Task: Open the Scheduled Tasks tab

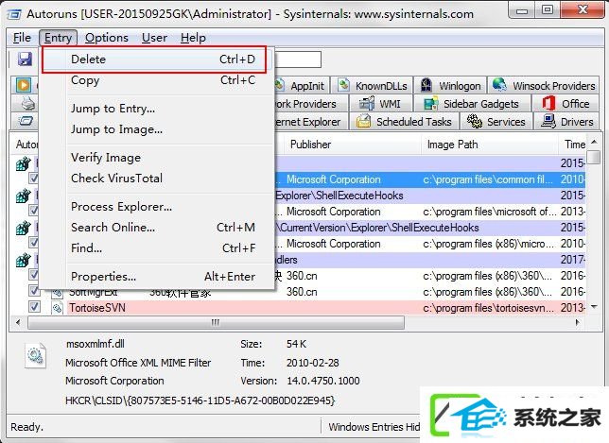Action: (x=404, y=122)
